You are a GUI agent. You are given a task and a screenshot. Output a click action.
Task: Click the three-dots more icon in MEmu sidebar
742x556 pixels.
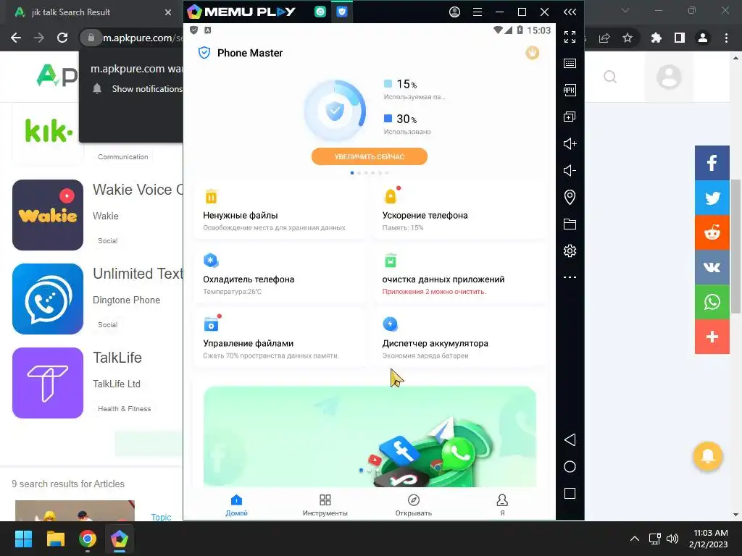[570, 277]
